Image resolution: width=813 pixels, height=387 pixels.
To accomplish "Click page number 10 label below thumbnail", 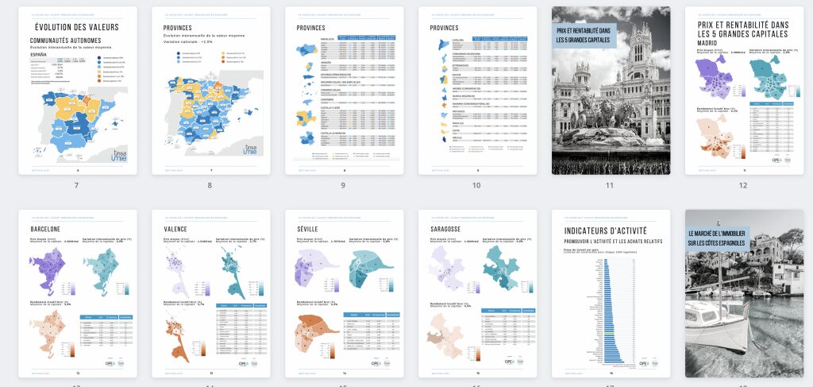I will [x=476, y=185].
